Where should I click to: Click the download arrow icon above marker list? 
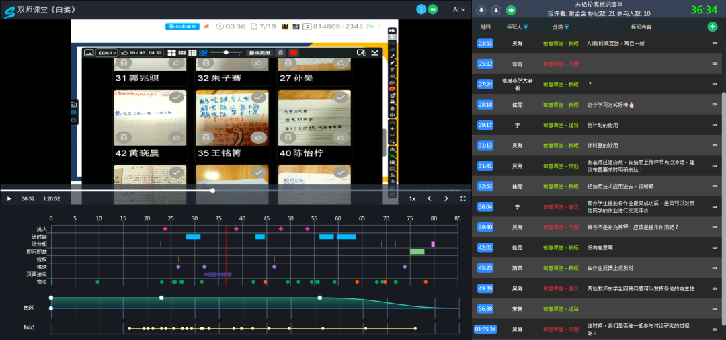pyautogui.click(x=481, y=10)
